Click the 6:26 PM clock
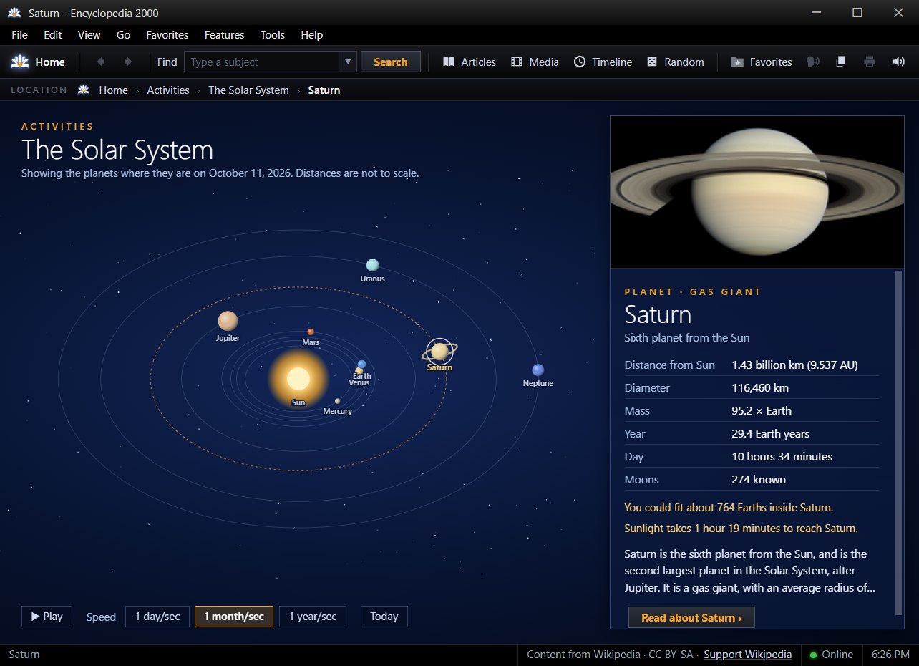Screen dimensions: 919x666 (x=890, y=655)
